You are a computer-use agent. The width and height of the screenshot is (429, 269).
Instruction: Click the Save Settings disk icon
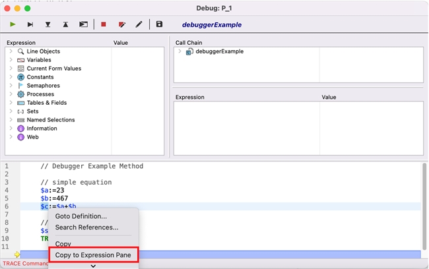click(x=159, y=24)
